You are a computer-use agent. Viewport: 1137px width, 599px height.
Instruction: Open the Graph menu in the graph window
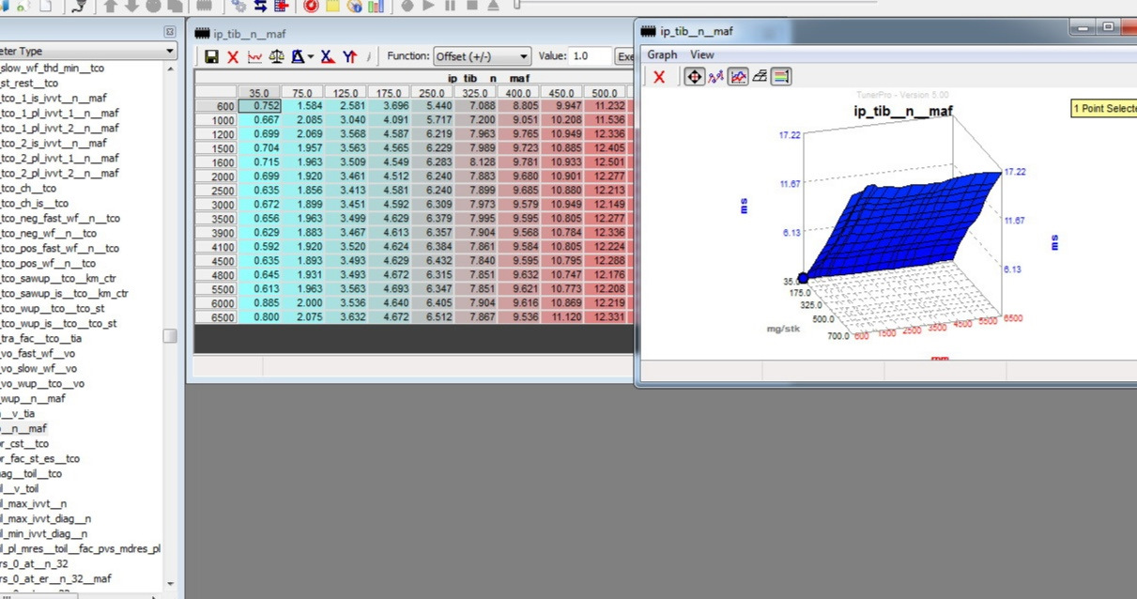tap(662, 54)
